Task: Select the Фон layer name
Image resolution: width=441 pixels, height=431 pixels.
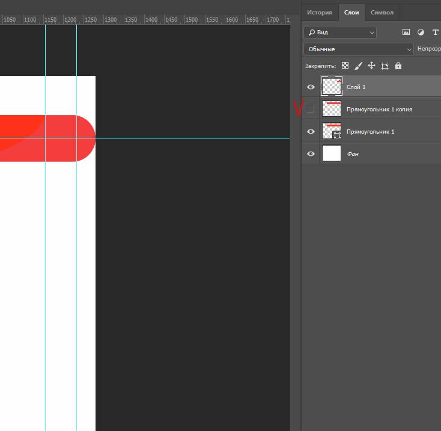Action: 353,154
